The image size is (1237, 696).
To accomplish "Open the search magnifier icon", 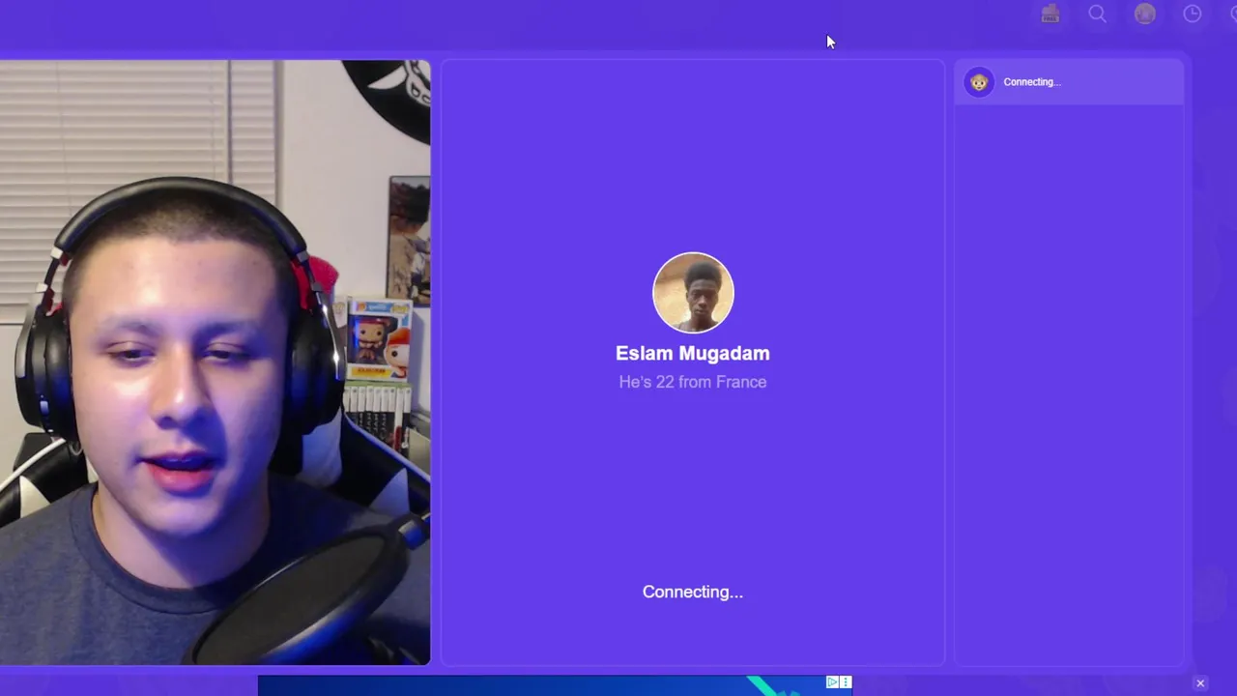I will coord(1097,14).
